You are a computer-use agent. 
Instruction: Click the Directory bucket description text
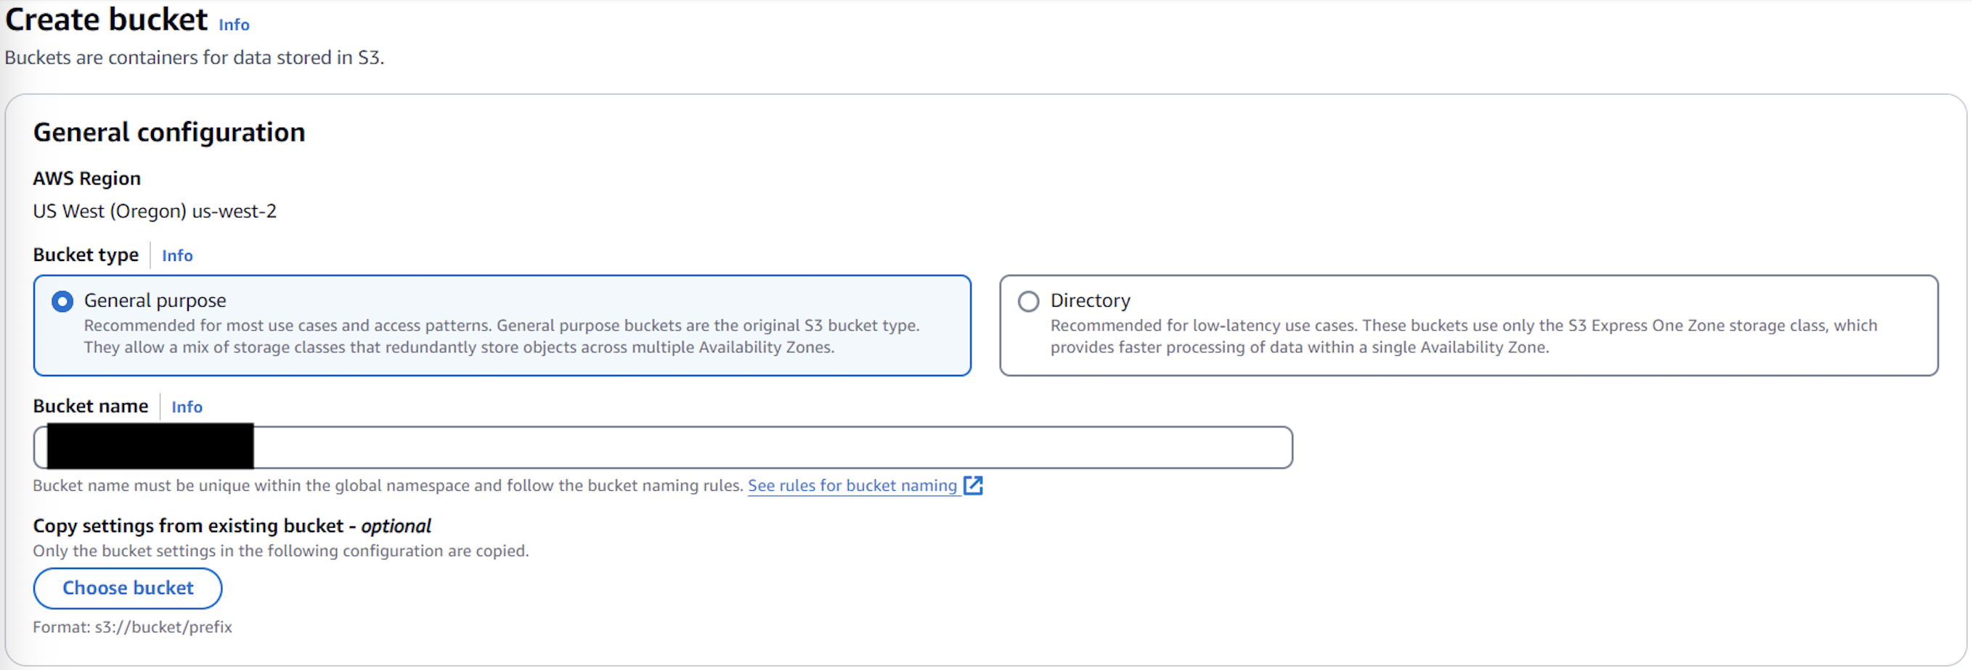(1464, 336)
